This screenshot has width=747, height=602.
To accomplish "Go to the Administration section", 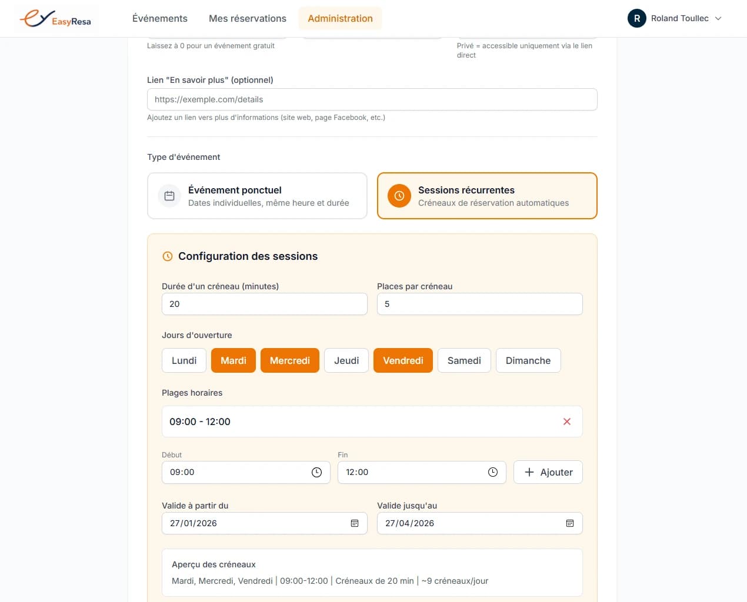I will [340, 18].
